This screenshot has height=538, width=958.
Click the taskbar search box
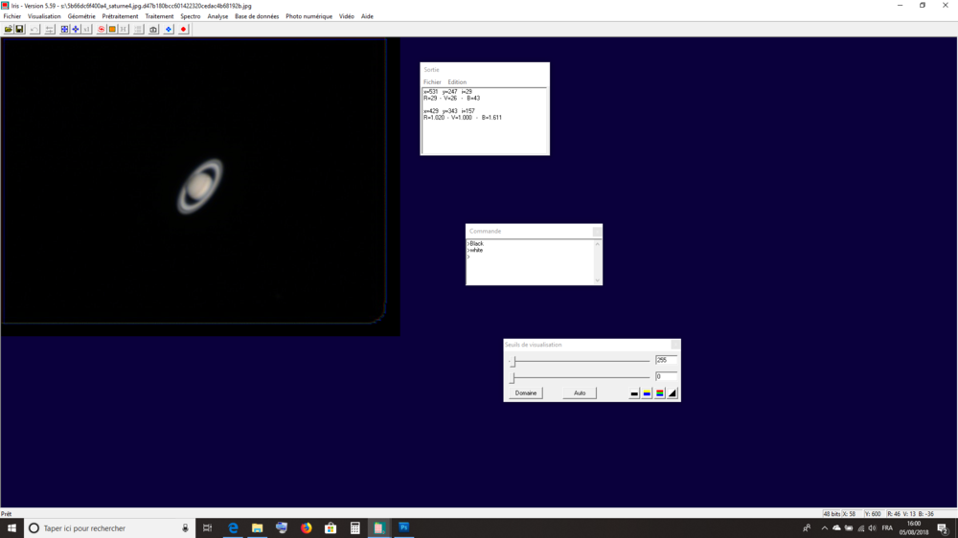110,528
